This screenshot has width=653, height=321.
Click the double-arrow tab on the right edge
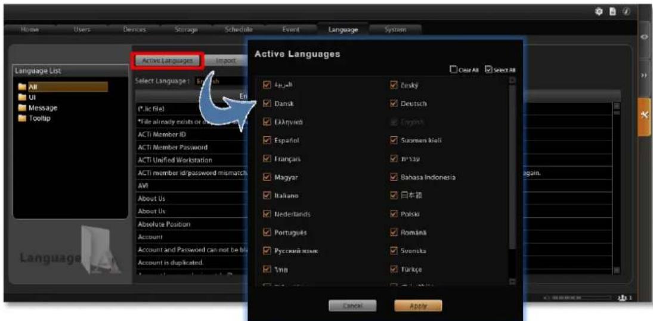(x=645, y=76)
